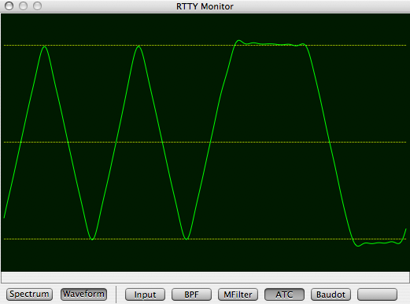410x304 pixels.
Task: Select the Waveform display button
Action: 83,295
